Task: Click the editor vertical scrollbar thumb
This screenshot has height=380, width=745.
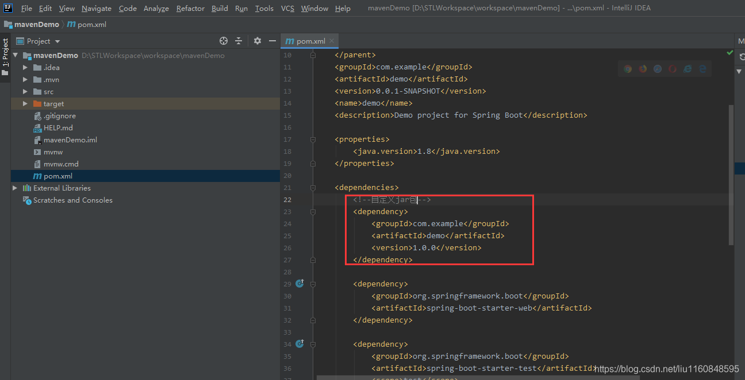Action: point(731,175)
